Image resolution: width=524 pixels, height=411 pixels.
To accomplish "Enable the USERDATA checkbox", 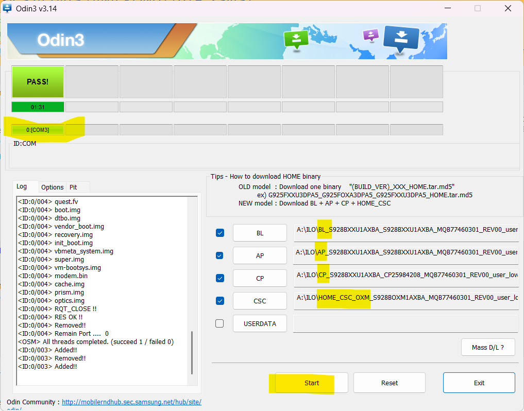I will [x=219, y=323].
